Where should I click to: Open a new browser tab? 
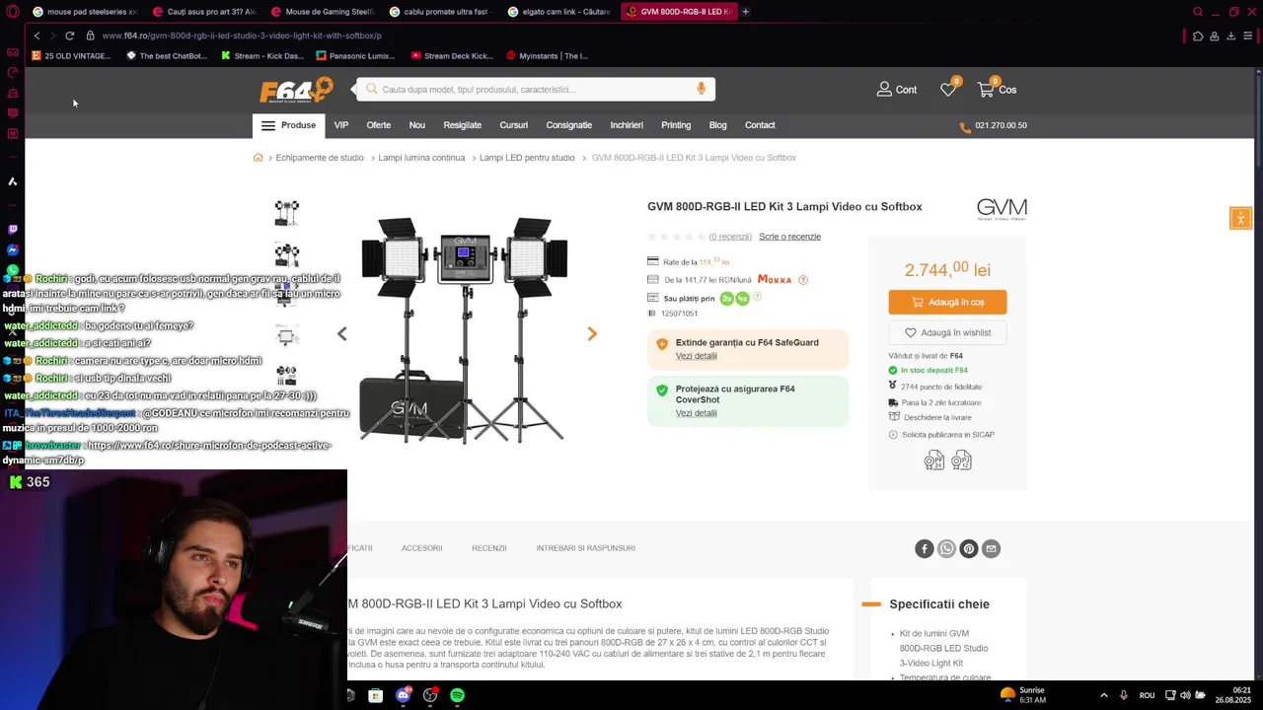pos(746,12)
